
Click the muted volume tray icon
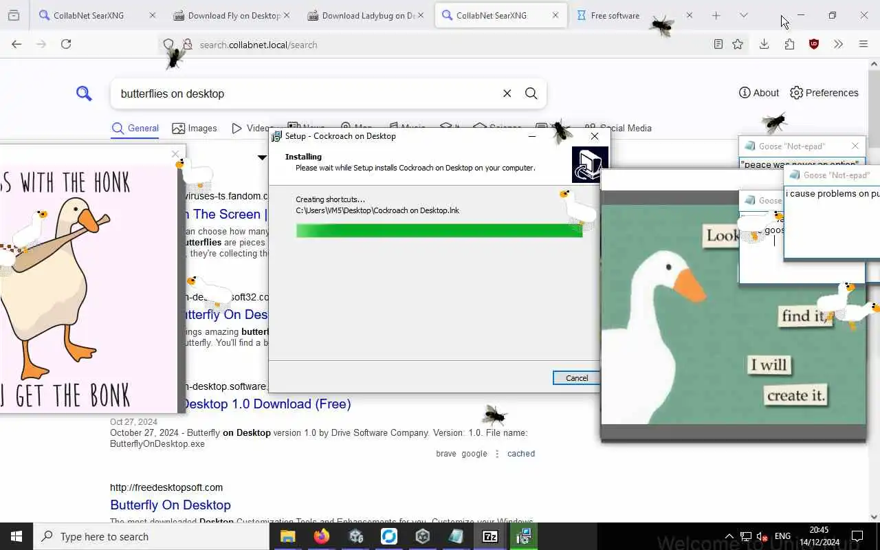(762, 536)
